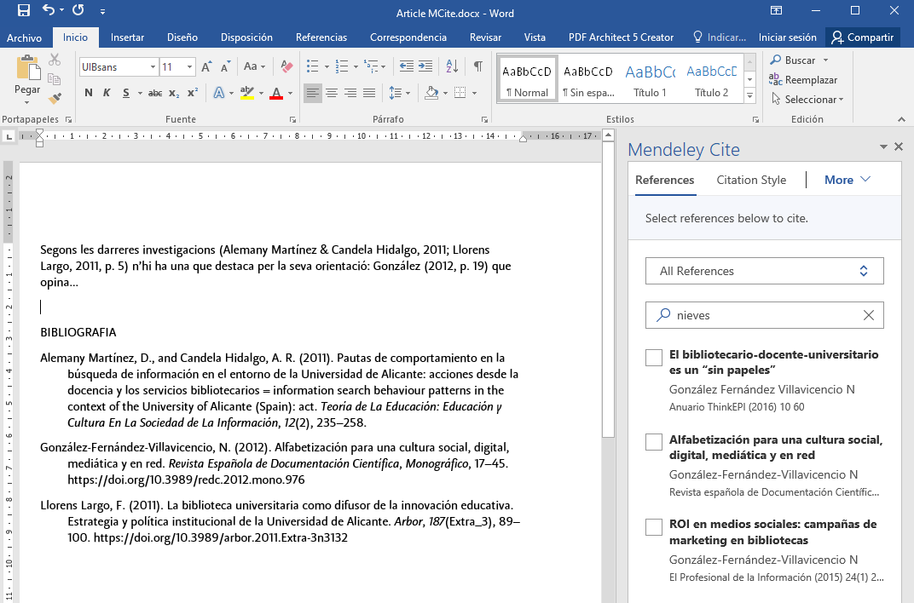This screenshot has width=914, height=603.
Task: Show or hide paragraph marks
Action: tap(478, 66)
